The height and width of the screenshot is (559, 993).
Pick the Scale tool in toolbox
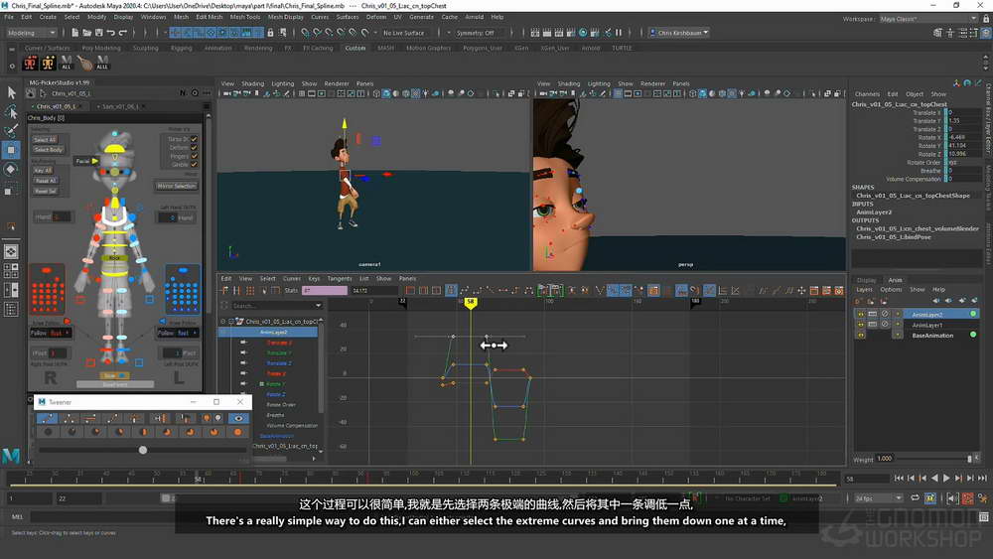click(x=11, y=189)
